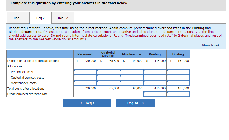This screenshot has width=229, height=140.
Task: Click Personnel costs cell under Personnel column
Action: click(x=85, y=72)
